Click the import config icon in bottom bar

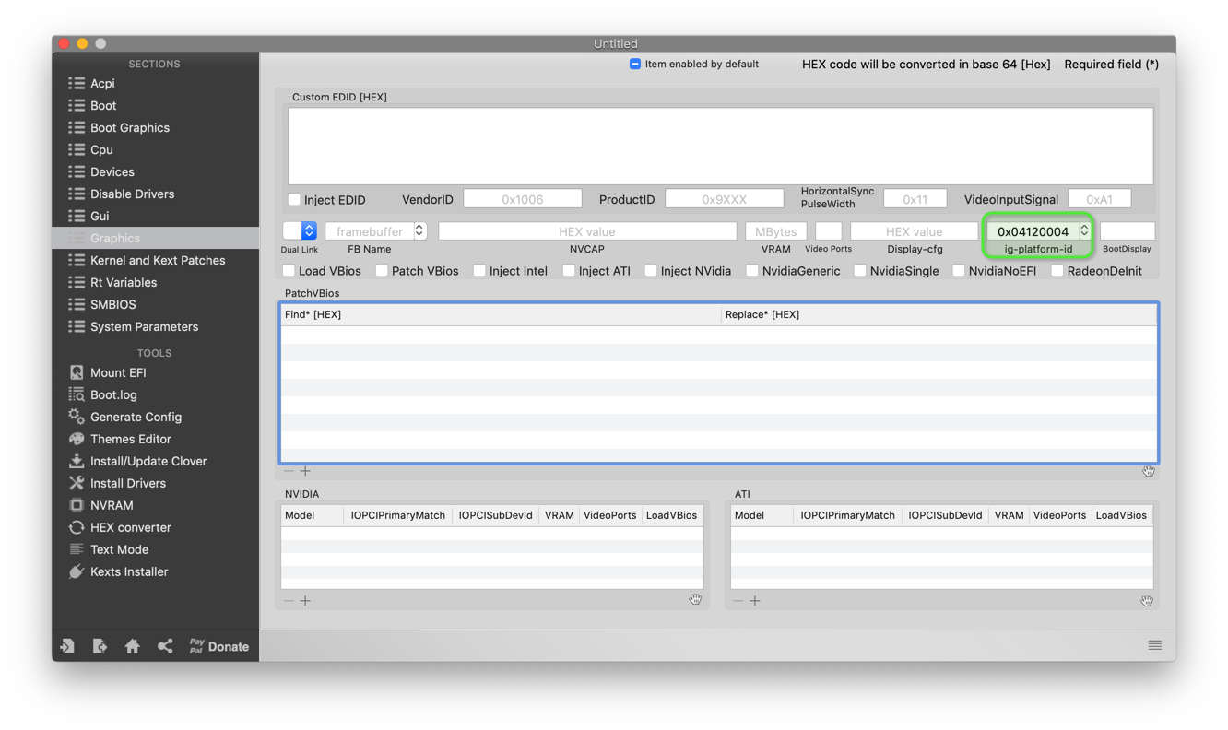point(67,646)
